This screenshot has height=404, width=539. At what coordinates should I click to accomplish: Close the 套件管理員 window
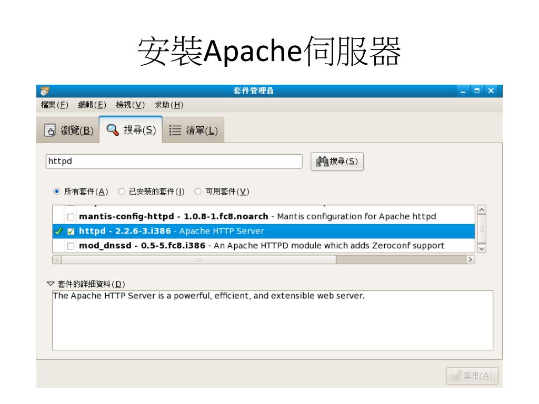point(491,91)
